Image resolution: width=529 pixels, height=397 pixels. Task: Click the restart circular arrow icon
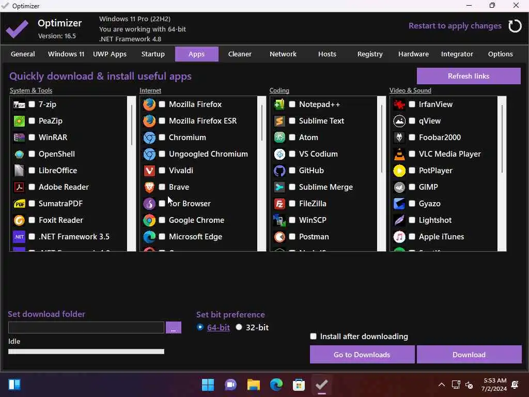pos(515,26)
